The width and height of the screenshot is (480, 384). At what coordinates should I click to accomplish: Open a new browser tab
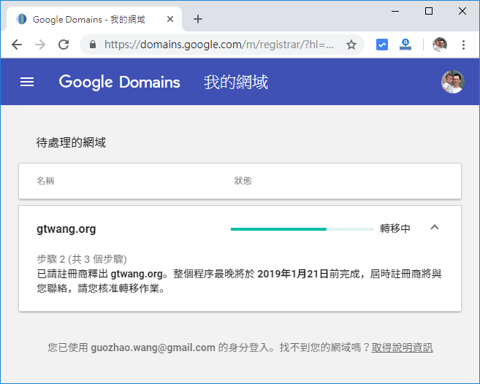tap(198, 19)
